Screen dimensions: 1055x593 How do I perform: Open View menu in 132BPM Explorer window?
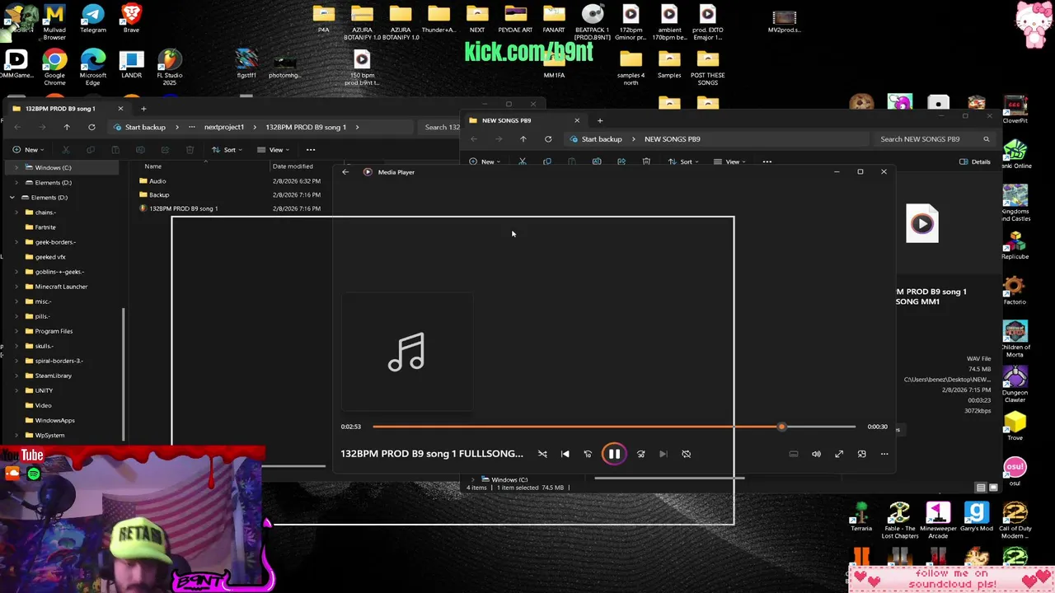point(273,150)
